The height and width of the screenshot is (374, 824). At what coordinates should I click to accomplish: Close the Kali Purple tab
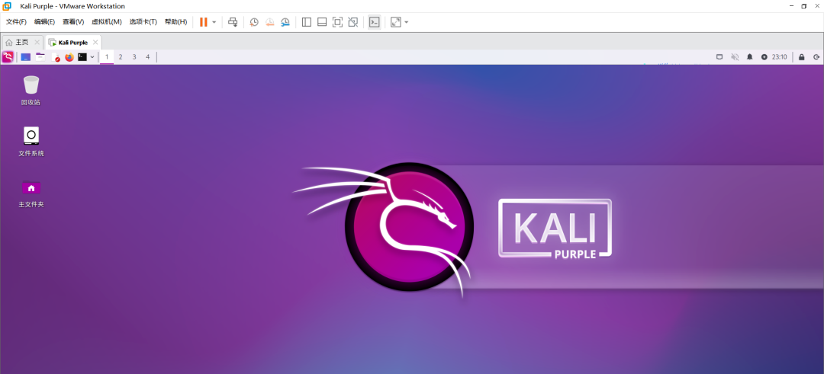tap(95, 43)
